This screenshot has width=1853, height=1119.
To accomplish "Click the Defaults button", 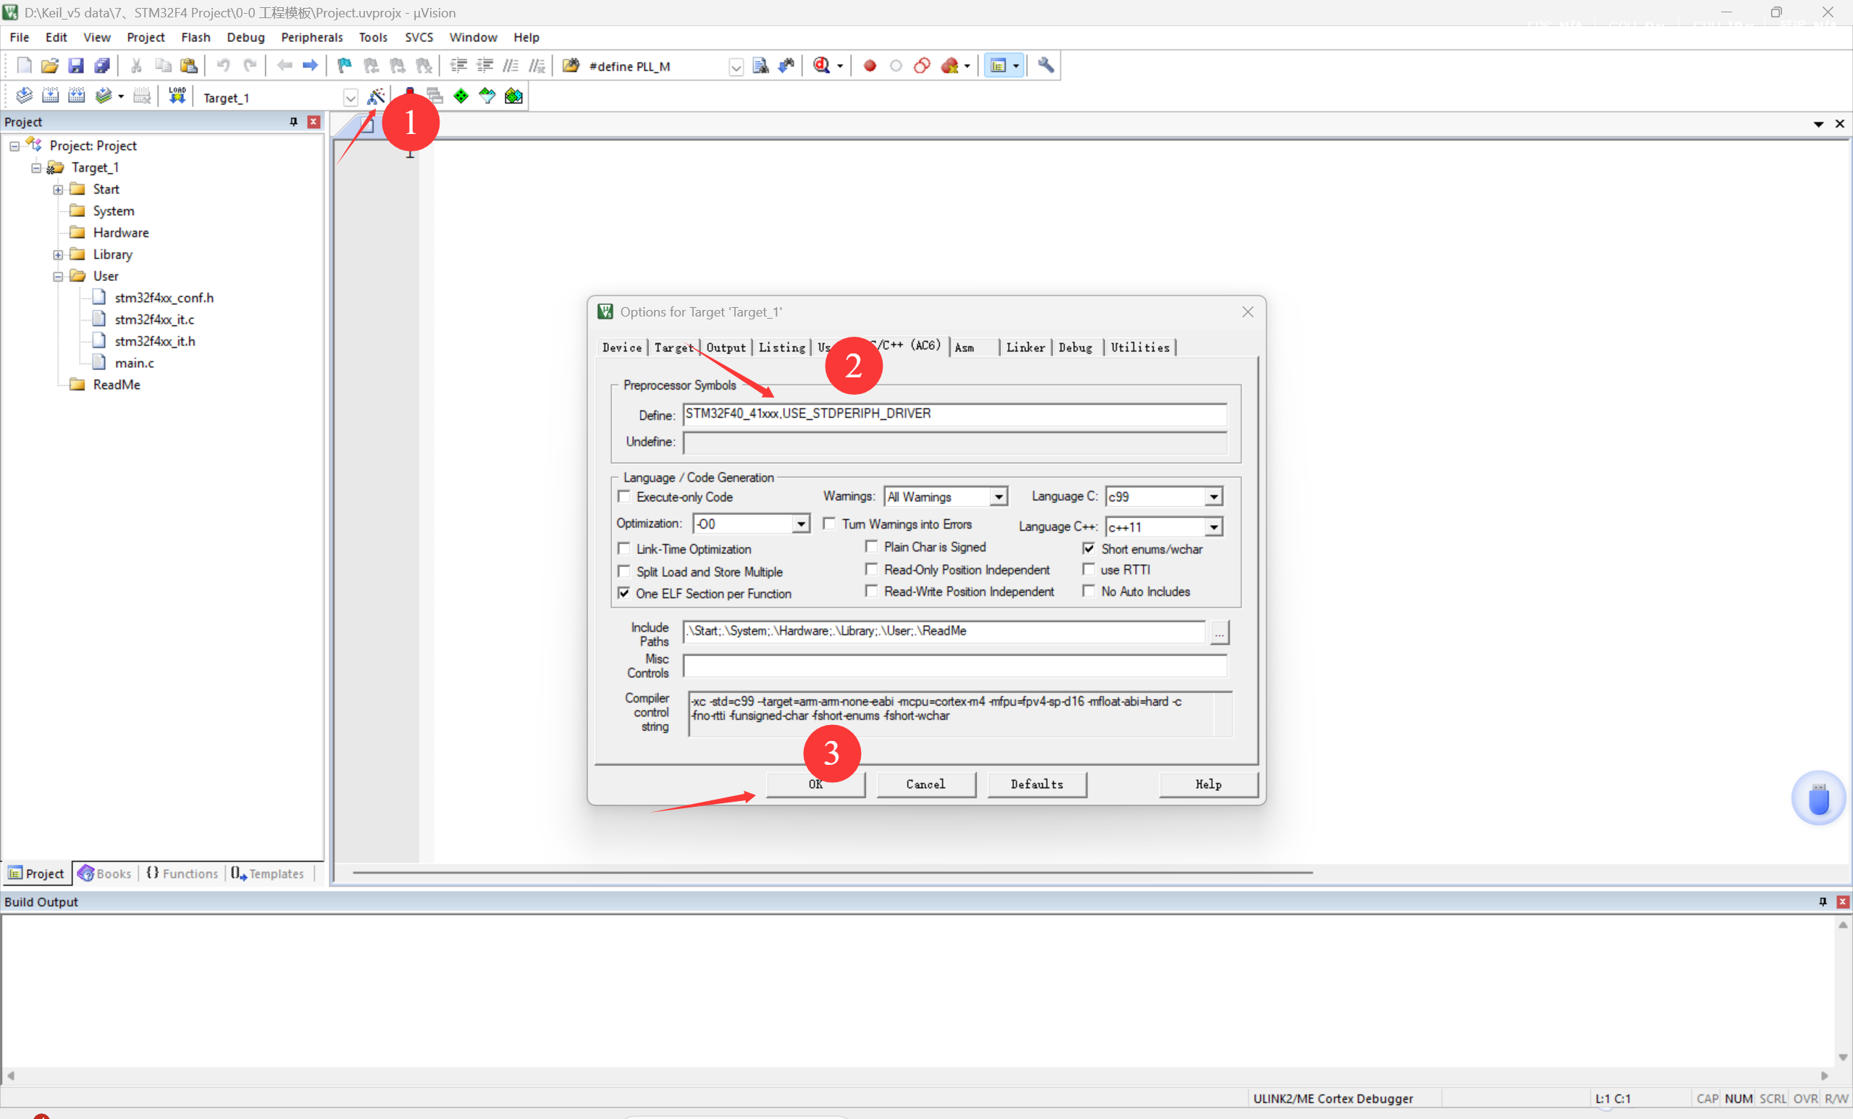I will pyautogui.click(x=1036, y=784).
